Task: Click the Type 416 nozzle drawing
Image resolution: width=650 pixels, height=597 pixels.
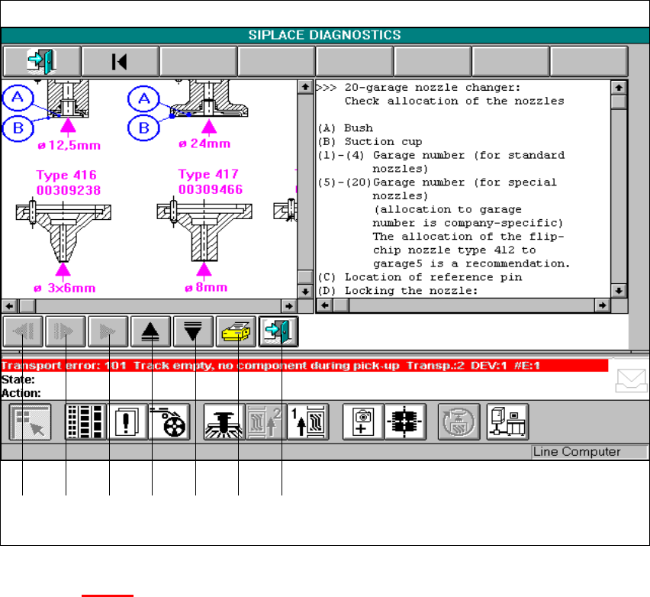Action: pos(63,231)
